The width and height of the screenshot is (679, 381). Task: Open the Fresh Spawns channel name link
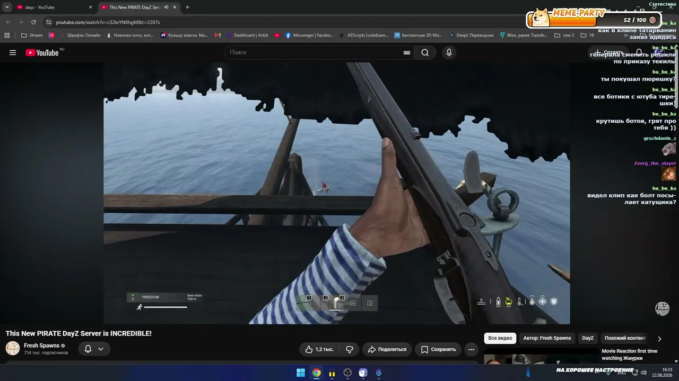click(41, 346)
